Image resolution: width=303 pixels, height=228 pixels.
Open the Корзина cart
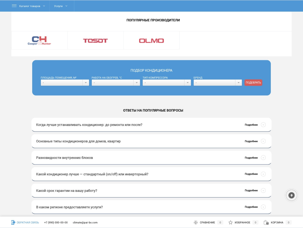coord(277,222)
